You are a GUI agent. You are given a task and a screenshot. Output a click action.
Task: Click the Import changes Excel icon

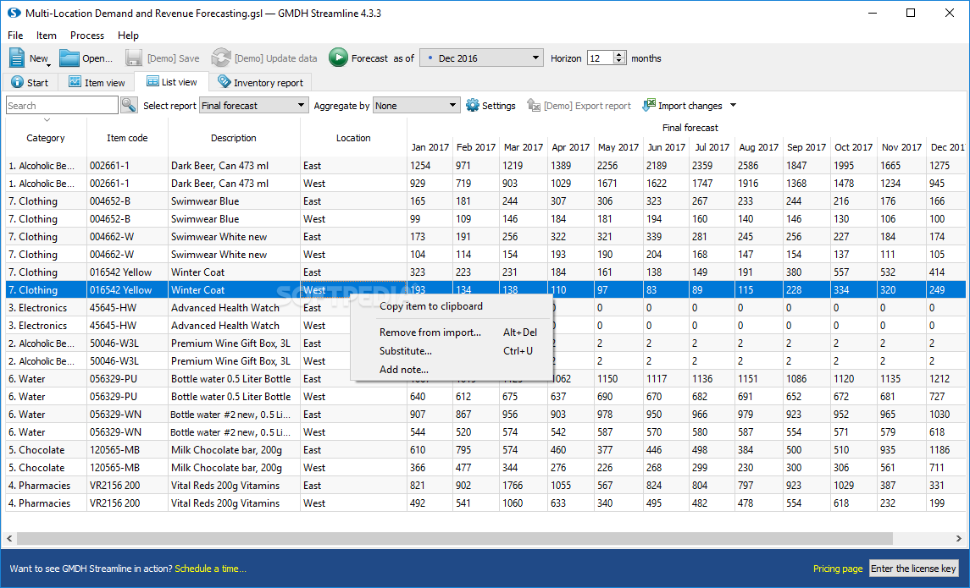(x=648, y=106)
